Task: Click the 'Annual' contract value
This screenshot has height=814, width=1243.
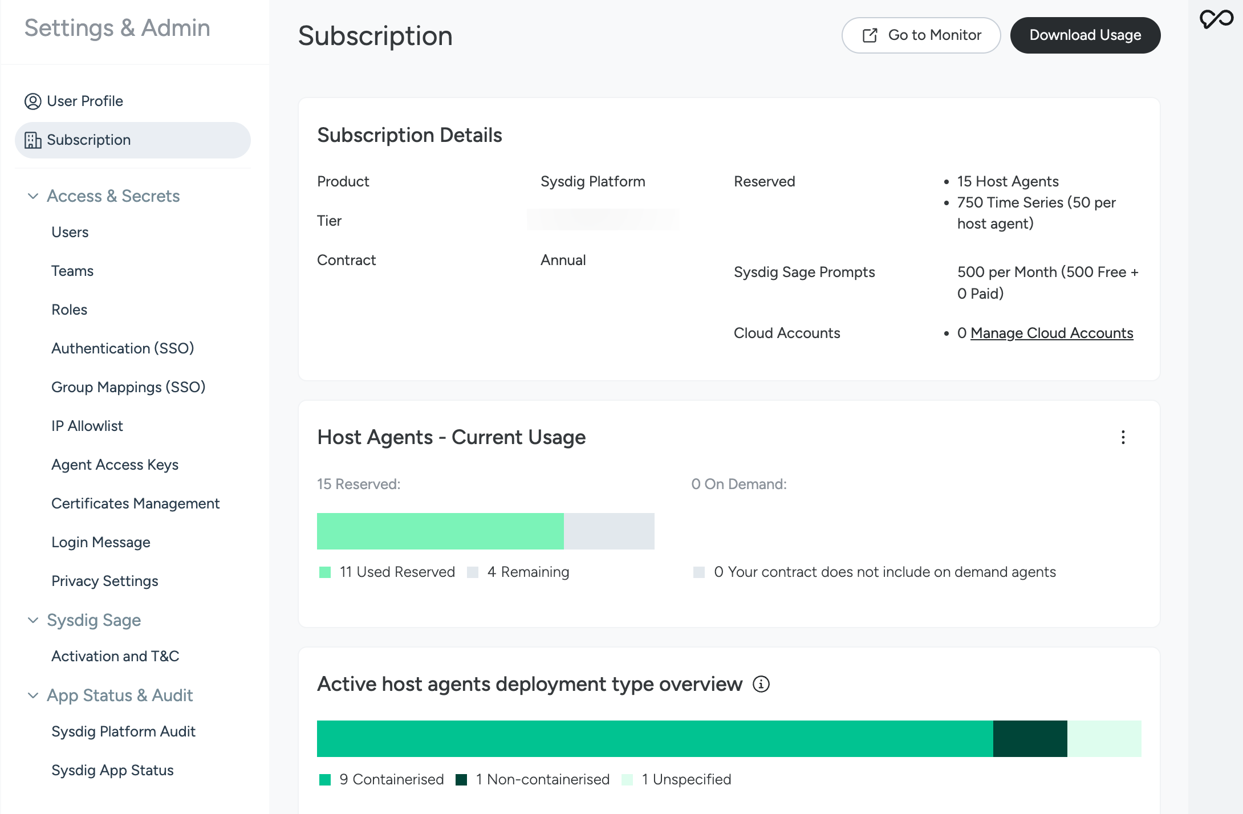Action: pyautogui.click(x=563, y=261)
